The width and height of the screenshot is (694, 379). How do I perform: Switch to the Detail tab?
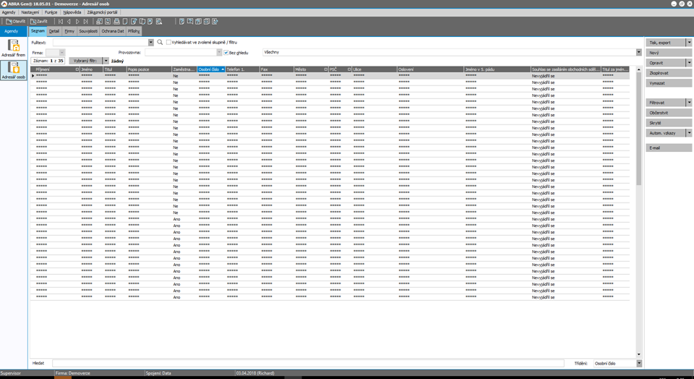pos(54,31)
